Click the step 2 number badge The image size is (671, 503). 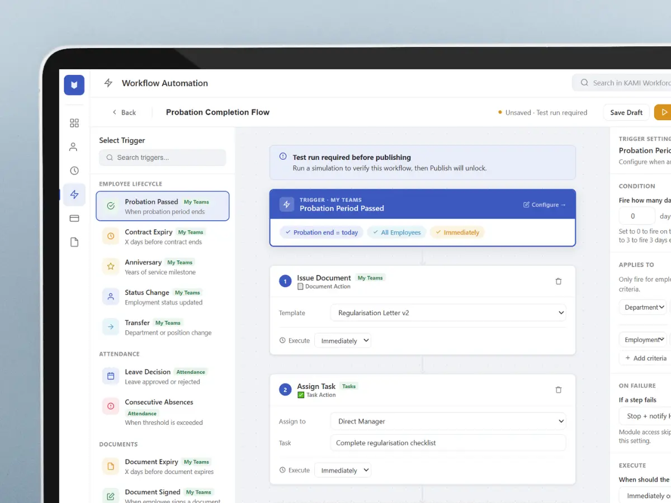pyautogui.click(x=285, y=390)
